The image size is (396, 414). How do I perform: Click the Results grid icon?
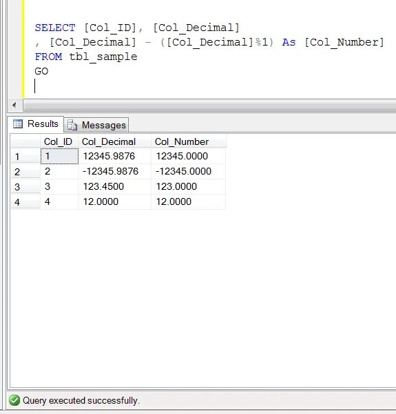[18, 124]
